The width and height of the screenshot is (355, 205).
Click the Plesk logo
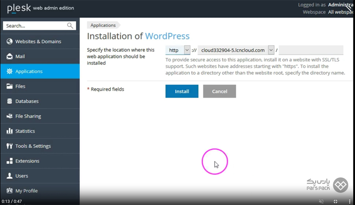point(19,9)
